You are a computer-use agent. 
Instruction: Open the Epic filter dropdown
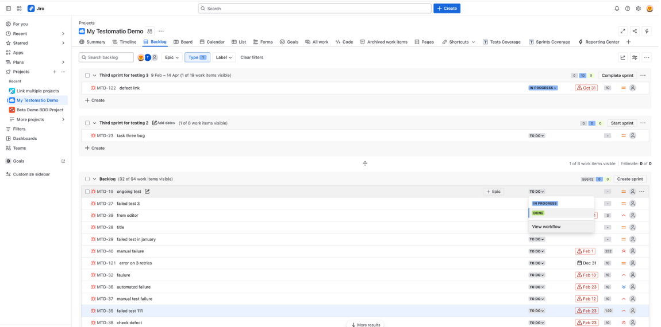pos(172,57)
